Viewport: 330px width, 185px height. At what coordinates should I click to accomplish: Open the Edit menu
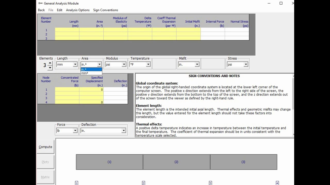point(60,10)
